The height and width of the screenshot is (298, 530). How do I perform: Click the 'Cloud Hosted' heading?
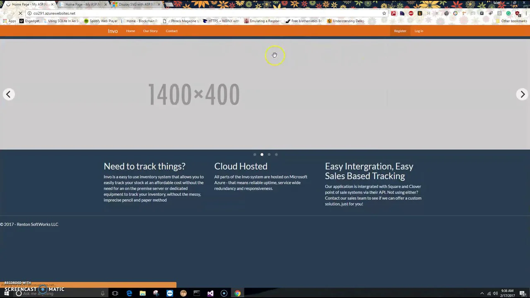(241, 166)
